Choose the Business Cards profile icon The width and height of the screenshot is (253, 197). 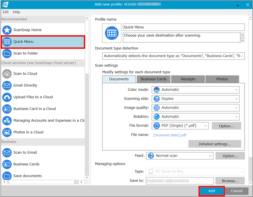coord(7,164)
